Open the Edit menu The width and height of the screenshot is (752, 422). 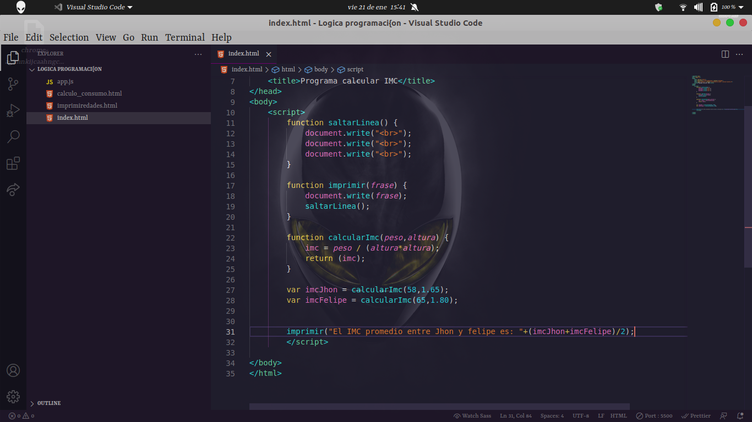click(x=34, y=37)
